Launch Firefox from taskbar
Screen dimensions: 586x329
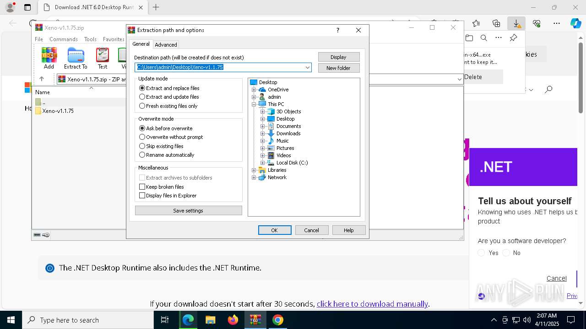[233, 320]
